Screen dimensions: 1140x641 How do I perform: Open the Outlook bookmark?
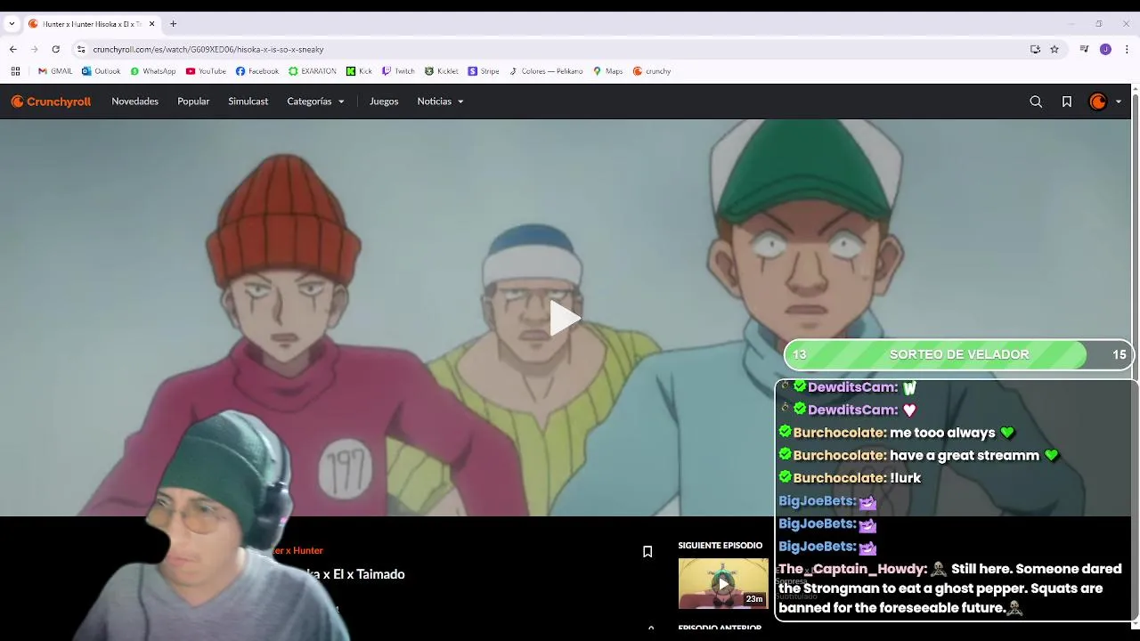(101, 71)
